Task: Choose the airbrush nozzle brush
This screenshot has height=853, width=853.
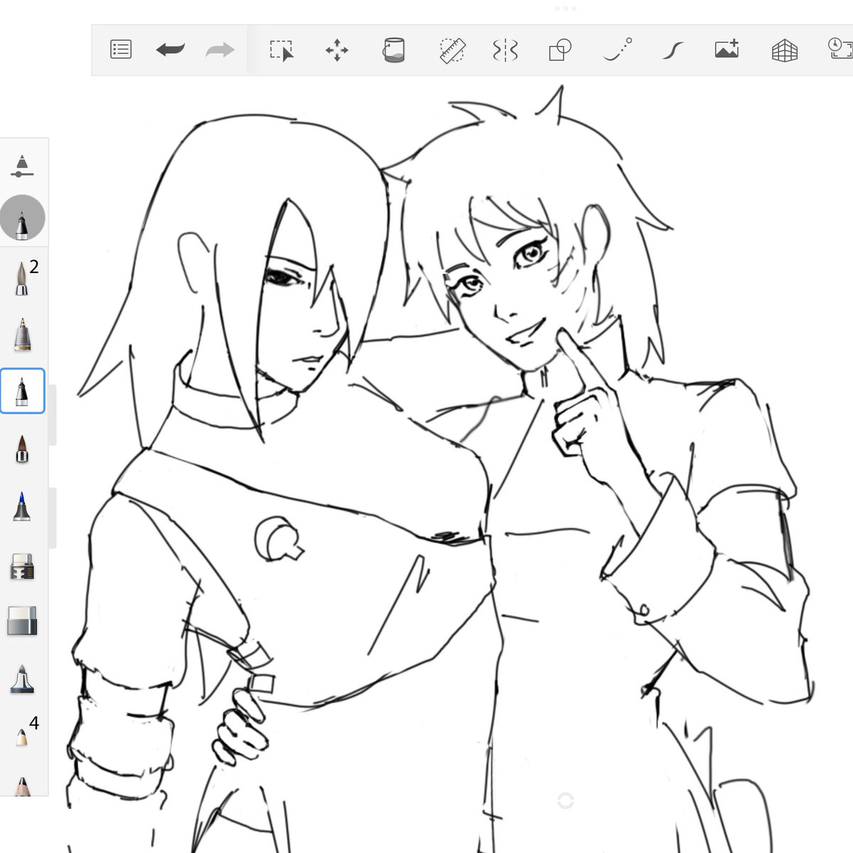Action: tap(23, 680)
